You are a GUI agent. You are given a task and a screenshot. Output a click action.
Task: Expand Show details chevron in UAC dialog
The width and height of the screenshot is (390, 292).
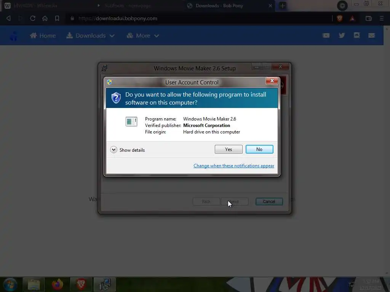click(x=113, y=150)
